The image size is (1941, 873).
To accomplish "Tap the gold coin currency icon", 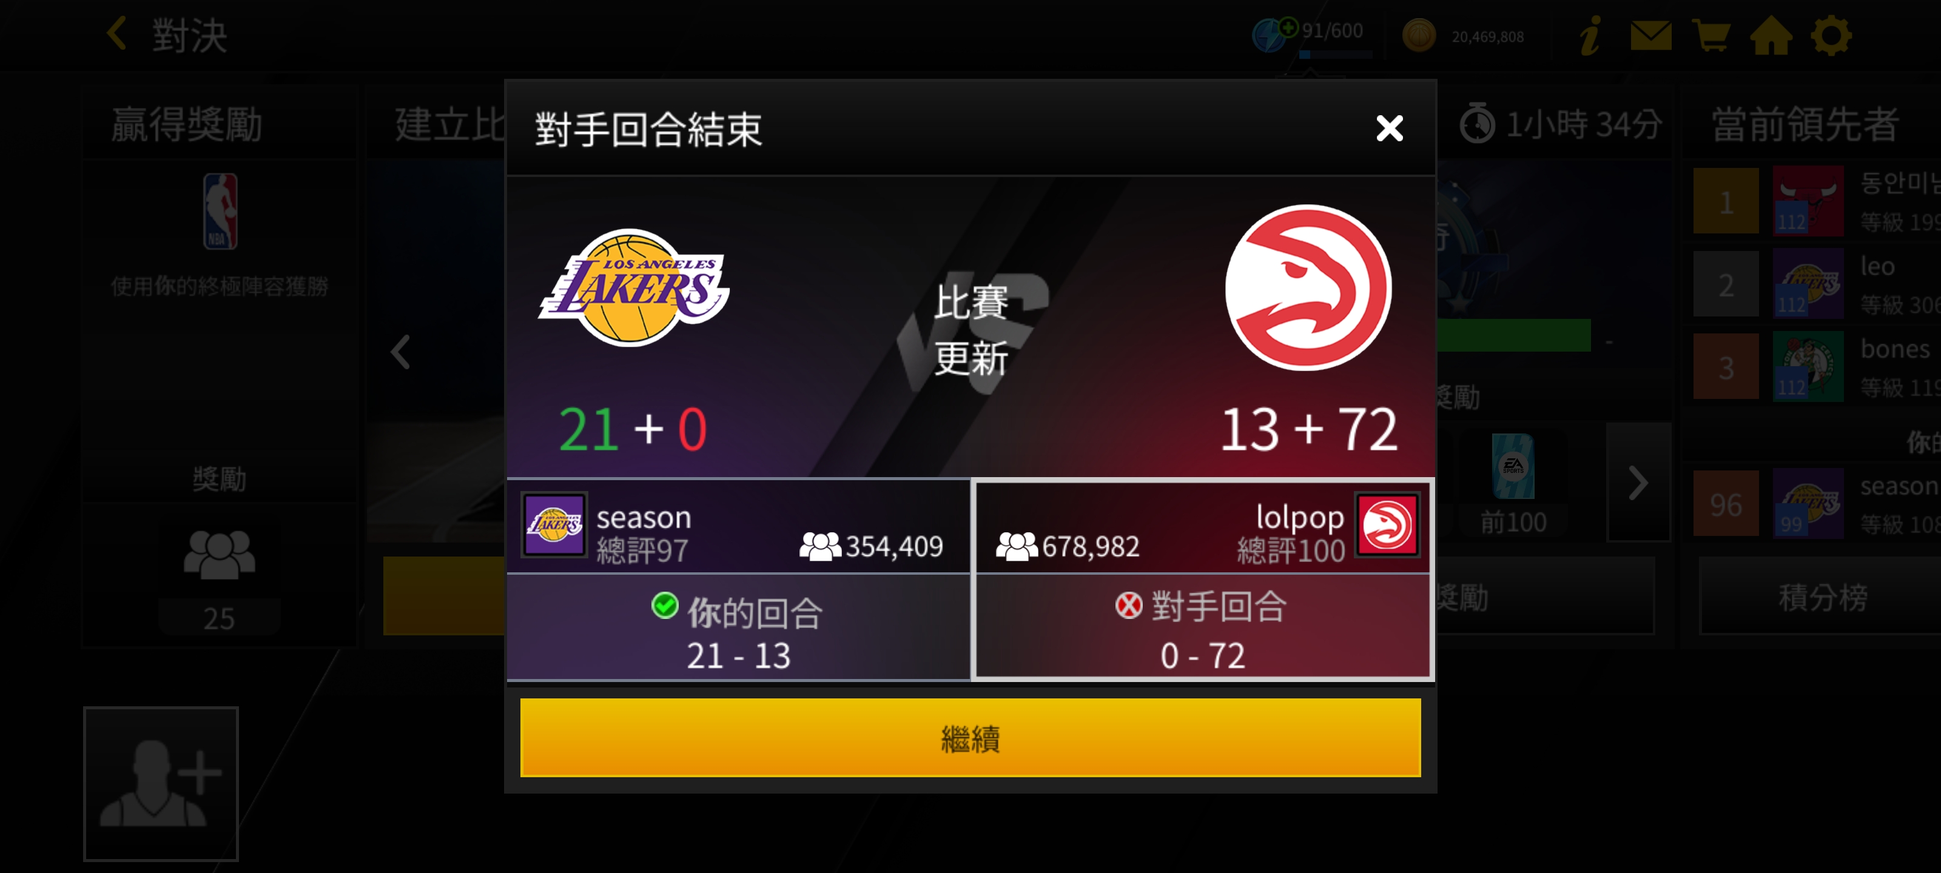I will [1418, 35].
